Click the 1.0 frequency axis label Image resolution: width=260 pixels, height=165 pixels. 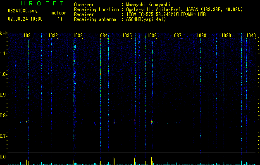[3, 74]
